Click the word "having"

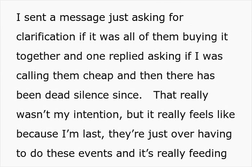[x=215, y=134]
